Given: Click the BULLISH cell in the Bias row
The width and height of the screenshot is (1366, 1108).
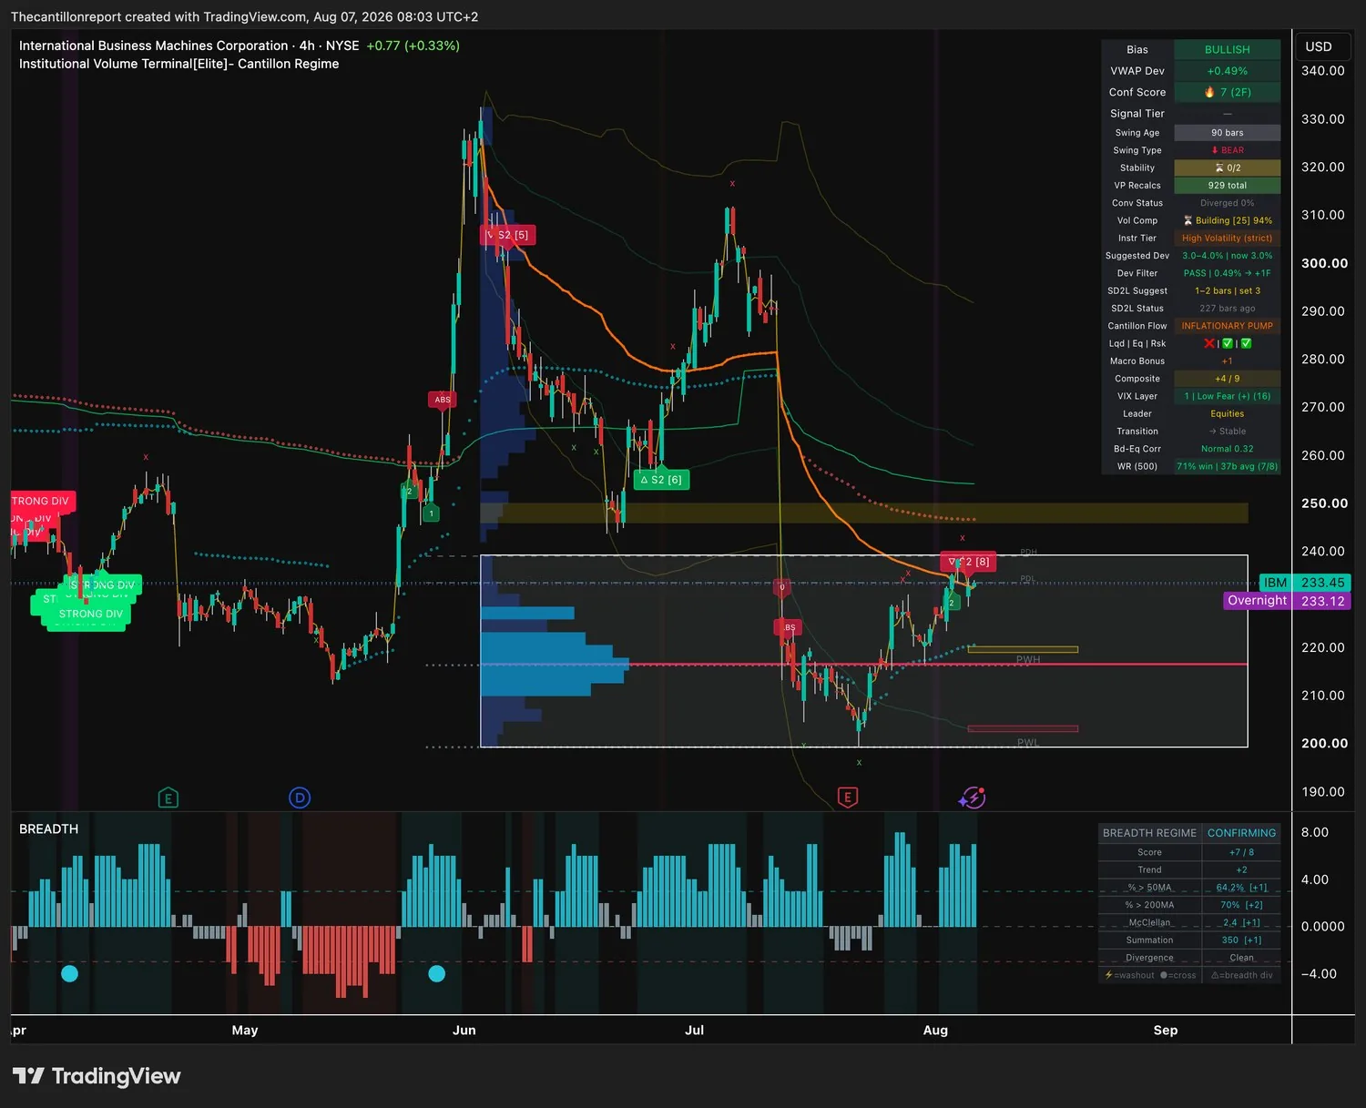Looking at the screenshot, I should (x=1227, y=49).
